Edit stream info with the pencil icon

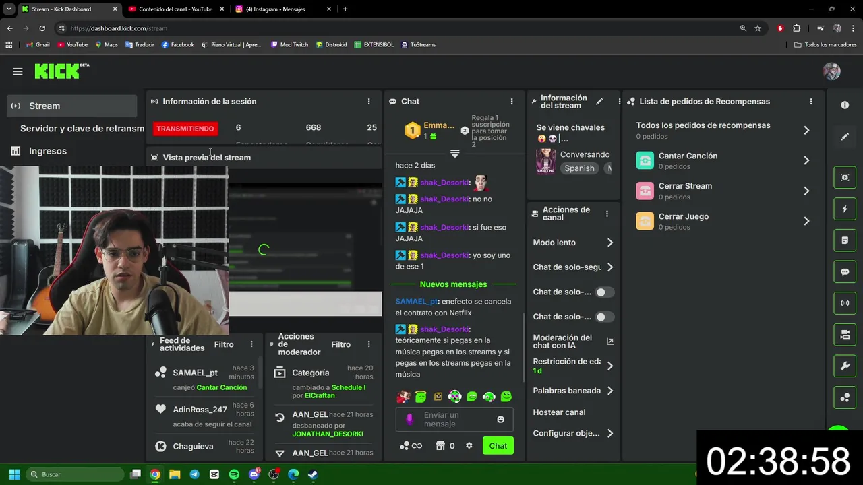[599, 102]
